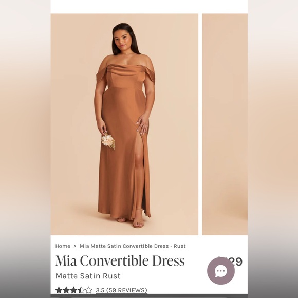
Task: Click the third filled rating star
Action: (73, 290)
